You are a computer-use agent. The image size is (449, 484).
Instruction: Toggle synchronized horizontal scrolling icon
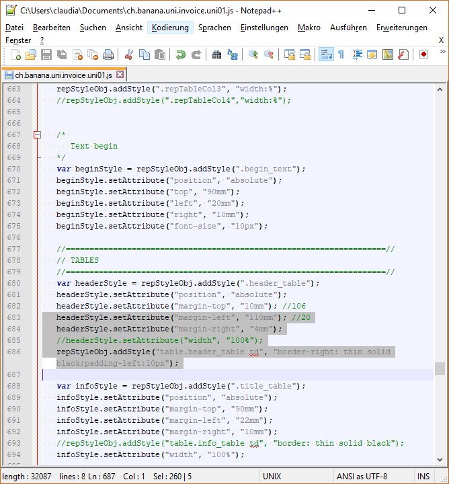tap(305, 54)
